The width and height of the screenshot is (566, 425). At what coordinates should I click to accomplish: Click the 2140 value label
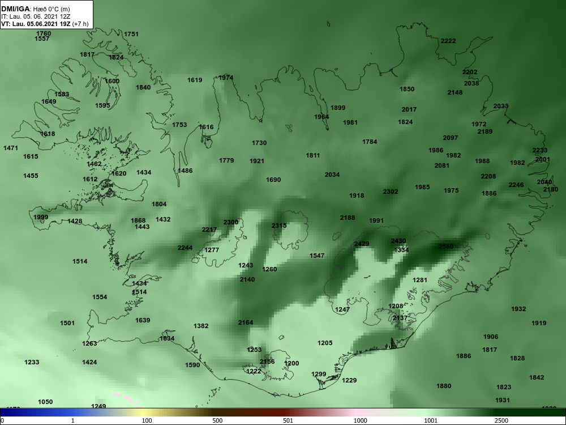click(247, 279)
